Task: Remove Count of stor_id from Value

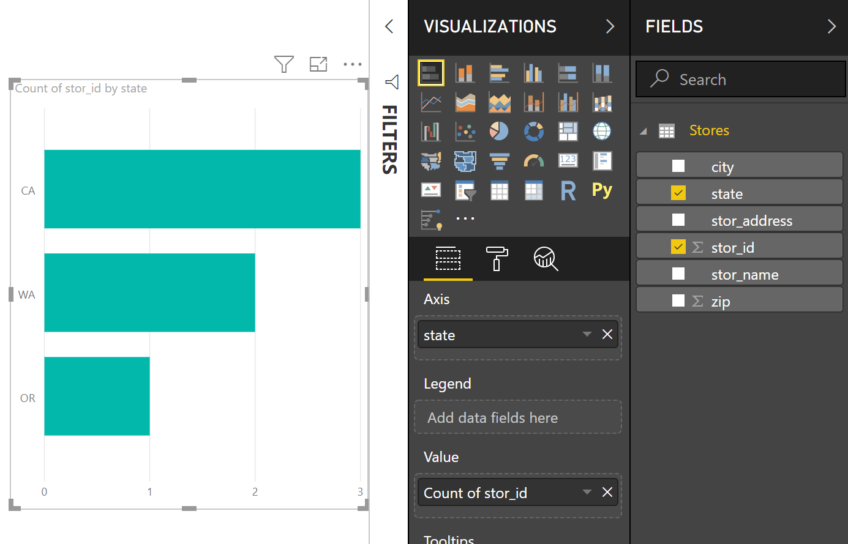Action: pyautogui.click(x=607, y=492)
